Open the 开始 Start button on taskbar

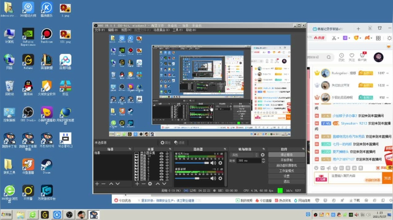tap(7, 215)
